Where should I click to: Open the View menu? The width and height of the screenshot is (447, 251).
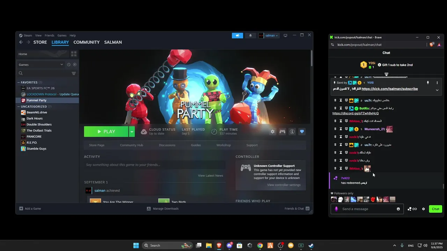coord(38,36)
